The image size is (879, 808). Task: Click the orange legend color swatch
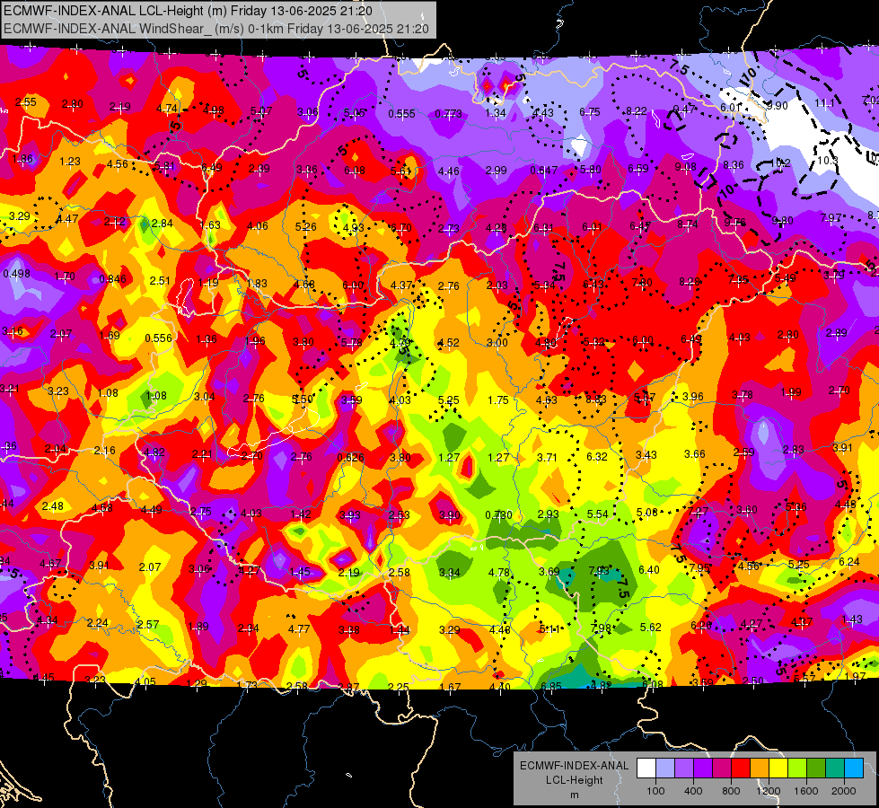[760, 768]
